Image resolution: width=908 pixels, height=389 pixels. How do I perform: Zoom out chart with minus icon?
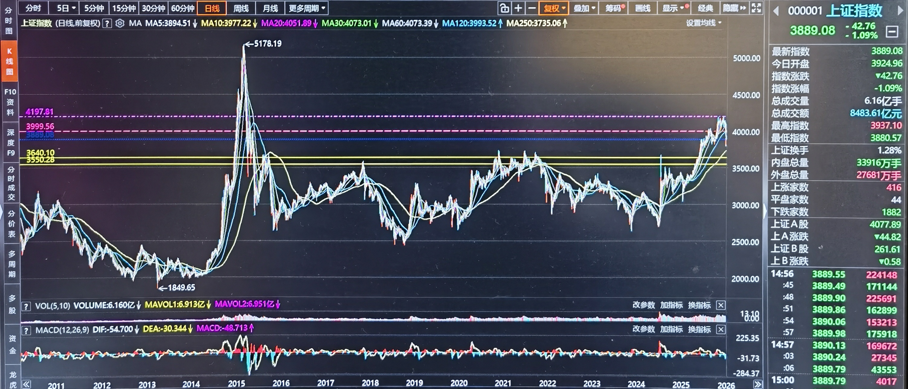532,8
